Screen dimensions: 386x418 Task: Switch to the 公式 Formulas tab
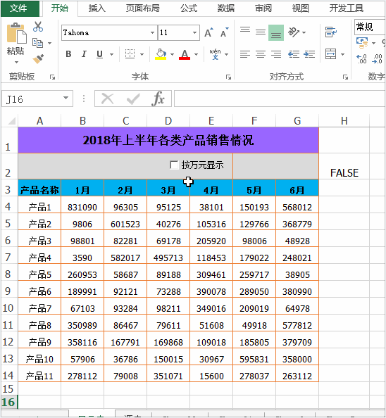tap(189, 8)
